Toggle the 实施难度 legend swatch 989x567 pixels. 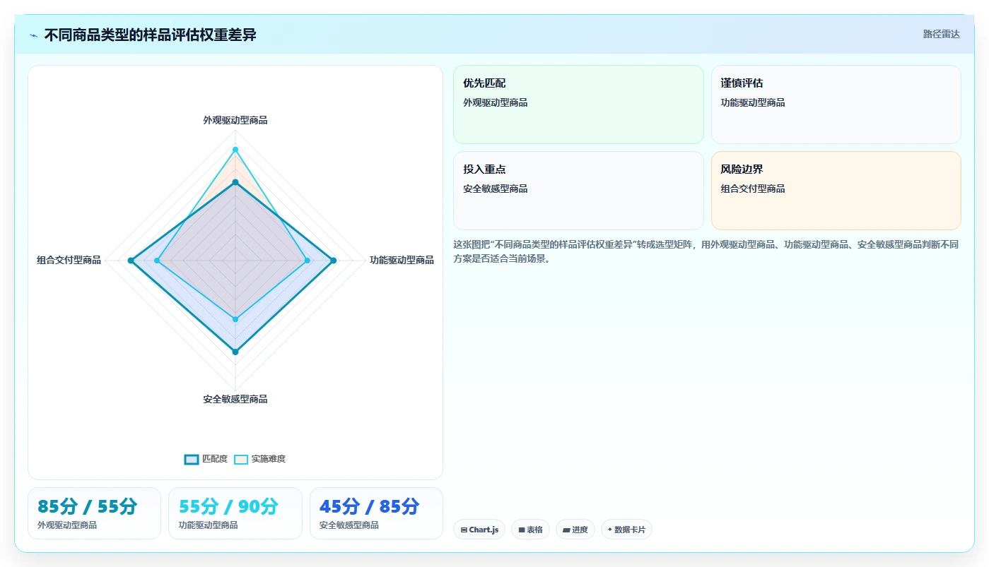[241, 459]
